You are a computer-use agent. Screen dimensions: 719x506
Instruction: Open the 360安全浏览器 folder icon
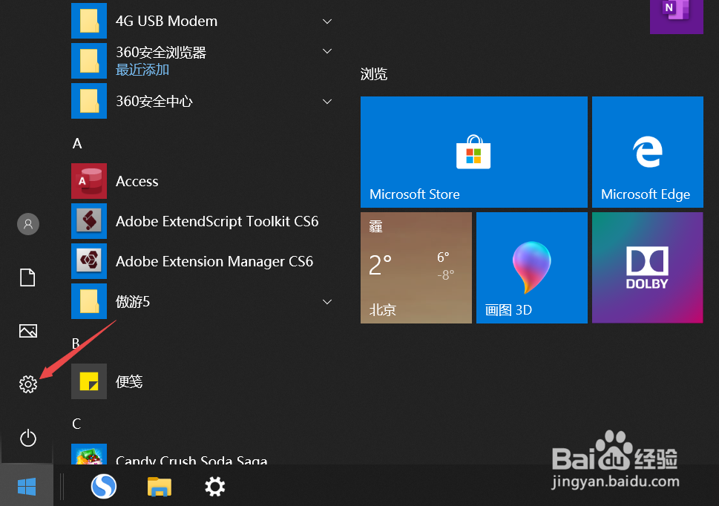(x=89, y=61)
